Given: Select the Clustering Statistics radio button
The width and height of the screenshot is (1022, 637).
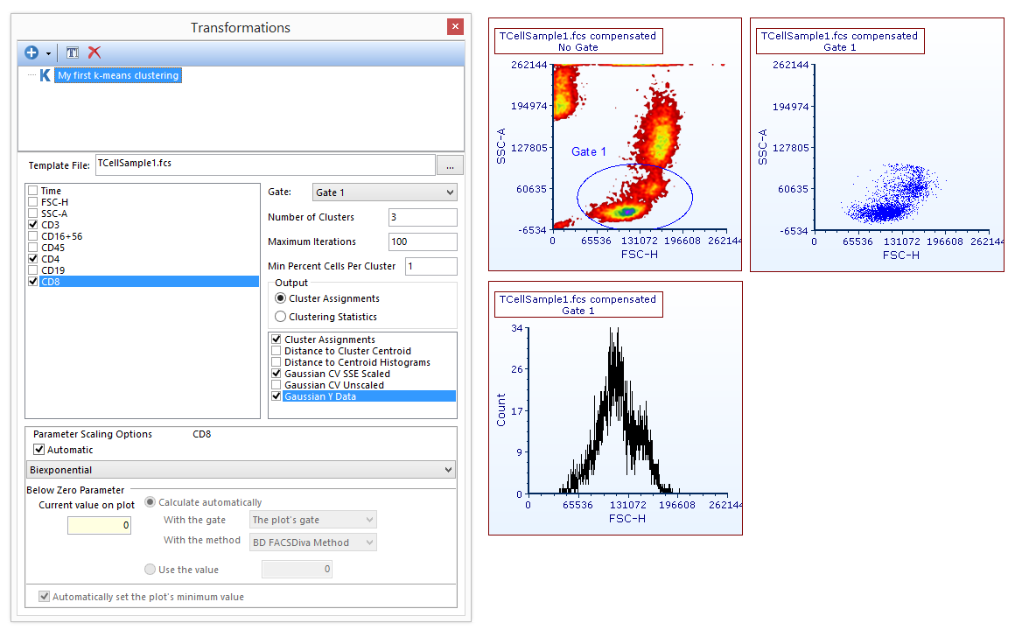Looking at the screenshot, I should click(x=281, y=317).
